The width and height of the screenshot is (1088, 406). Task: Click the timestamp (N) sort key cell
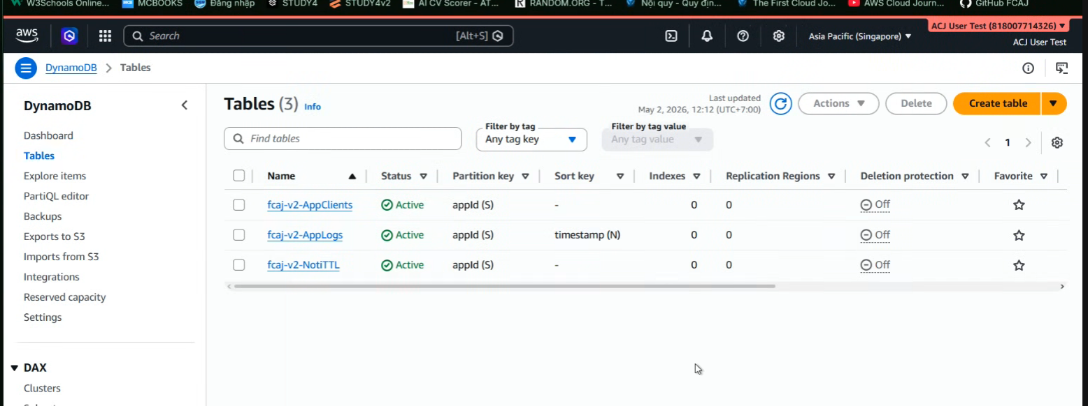[x=587, y=235]
